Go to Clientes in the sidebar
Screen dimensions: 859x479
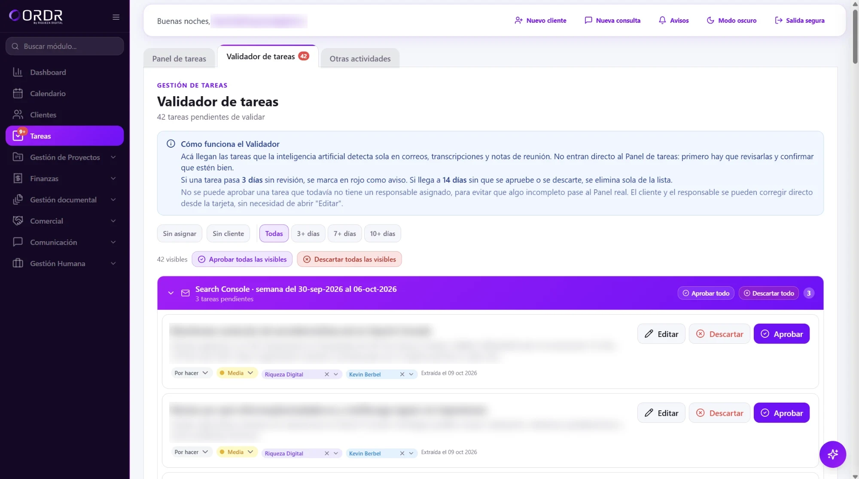pos(64,115)
